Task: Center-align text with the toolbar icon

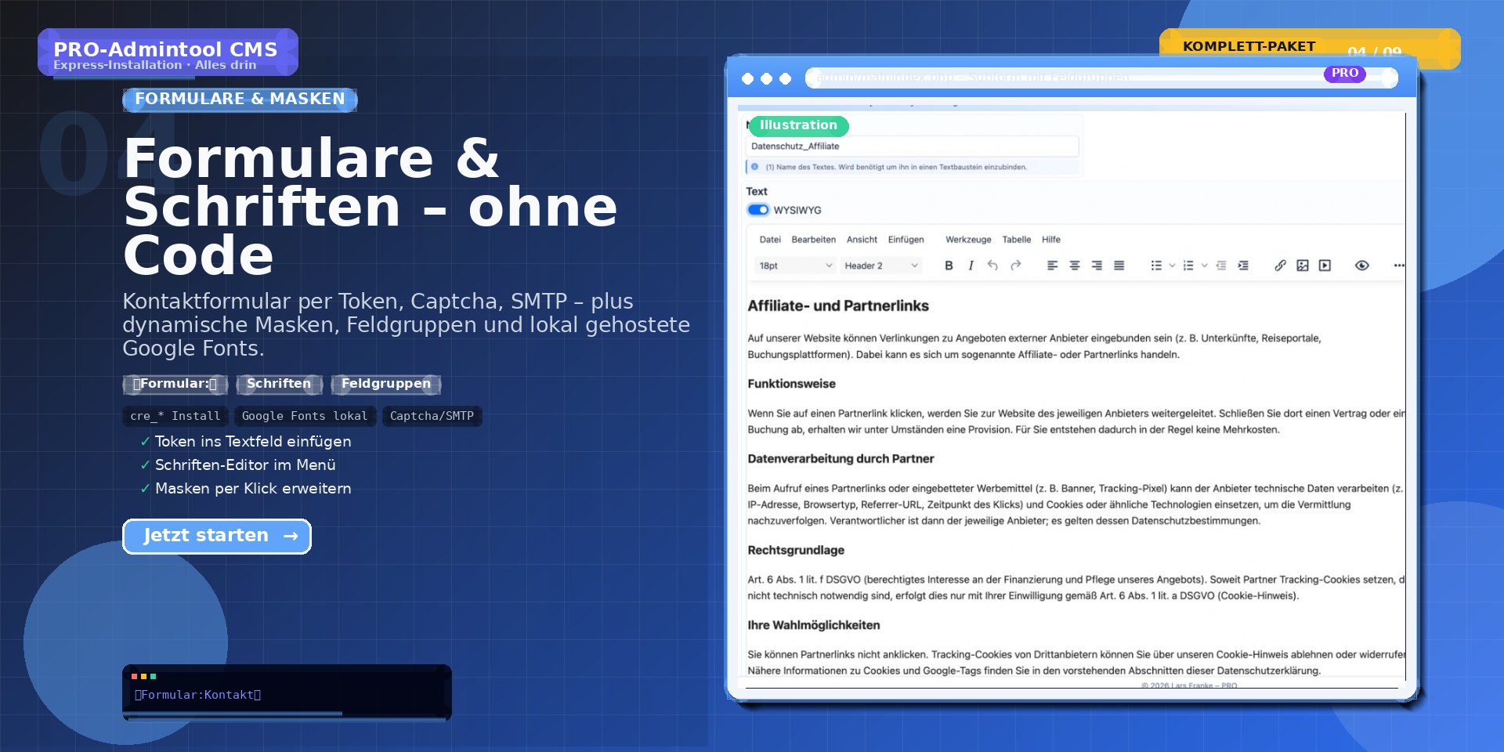Action: tap(1075, 266)
